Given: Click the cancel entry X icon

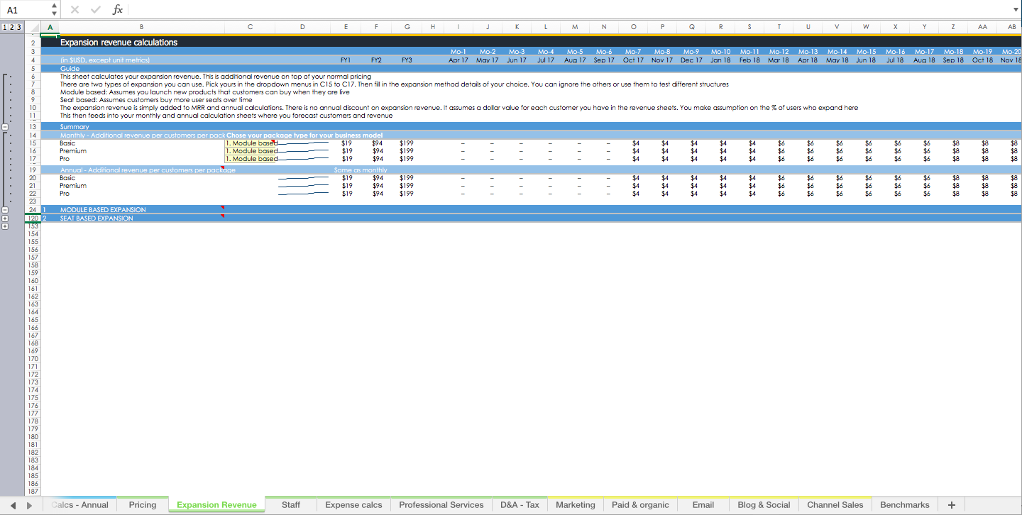Looking at the screenshot, I should pyautogui.click(x=75, y=10).
